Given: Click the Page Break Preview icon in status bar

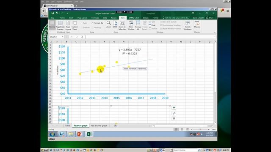Looking at the screenshot, I should [x=188, y=129].
